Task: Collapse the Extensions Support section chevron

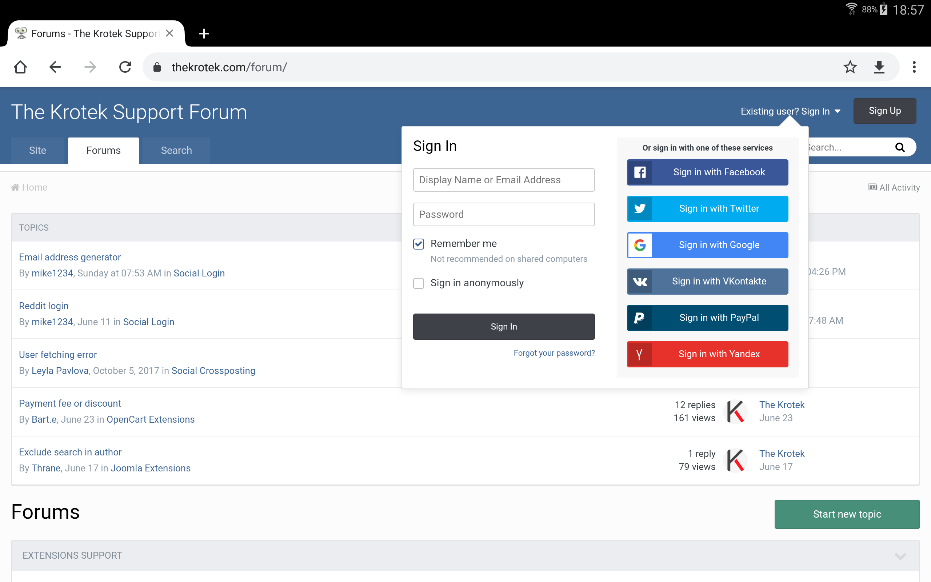Action: click(x=900, y=556)
